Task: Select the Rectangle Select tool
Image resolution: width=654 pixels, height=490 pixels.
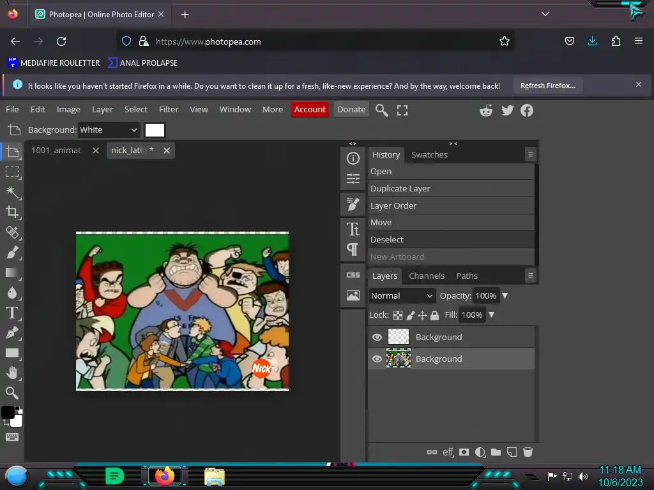Action: [x=12, y=172]
